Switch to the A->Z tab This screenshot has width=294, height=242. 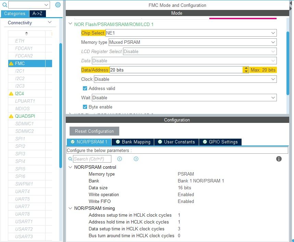pyautogui.click(x=37, y=13)
